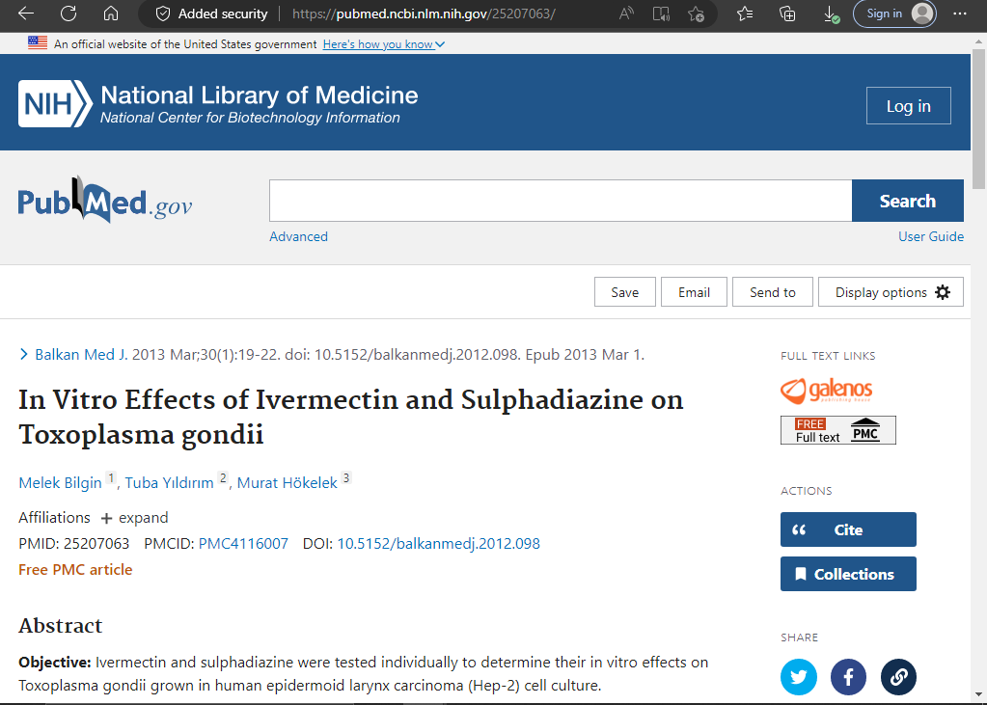
Task: Activate Read aloud icon in address bar
Action: (626, 14)
